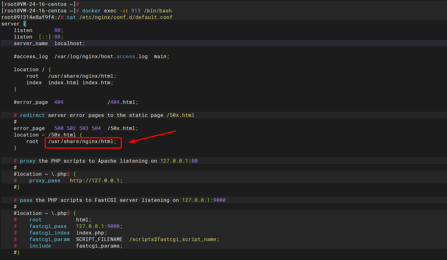Viewport: 447px width, 260px height.
Task: Click the 'listen [::]:80;' line
Action: coord(39,37)
